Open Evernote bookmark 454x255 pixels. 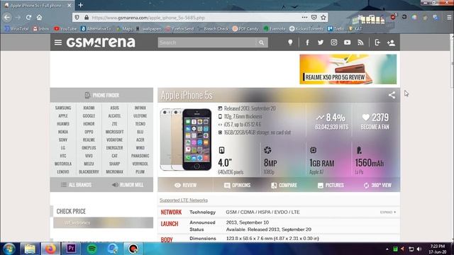click(x=275, y=28)
